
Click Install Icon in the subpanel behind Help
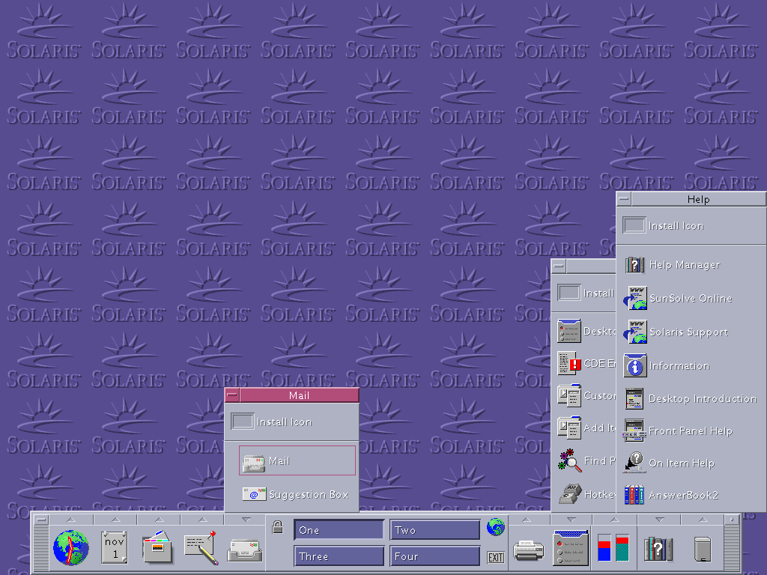[x=586, y=293]
